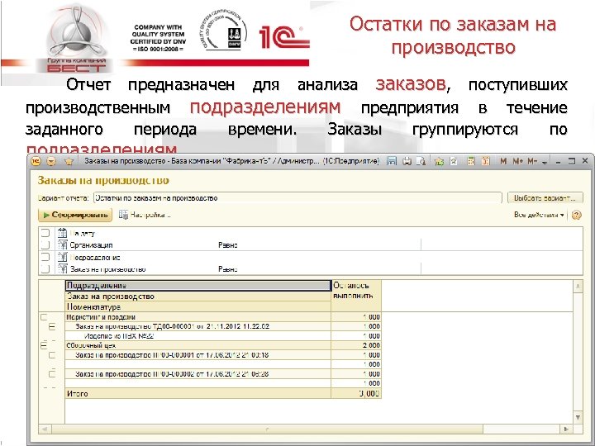The image size is (595, 446).
Task: Print using the printer icon
Action: point(407,161)
